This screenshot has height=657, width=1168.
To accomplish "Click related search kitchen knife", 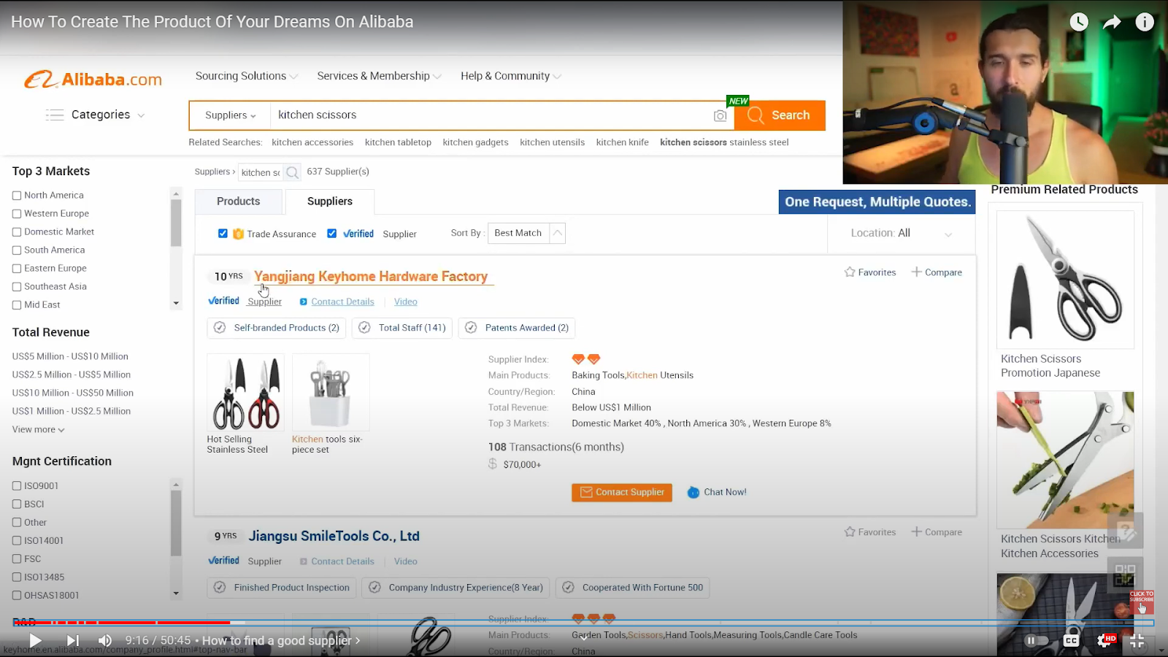I will click(622, 142).
